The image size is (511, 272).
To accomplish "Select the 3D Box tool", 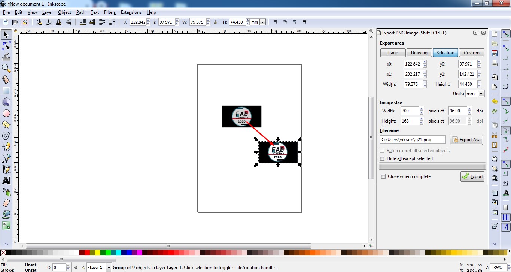I will tap(6, 102).
